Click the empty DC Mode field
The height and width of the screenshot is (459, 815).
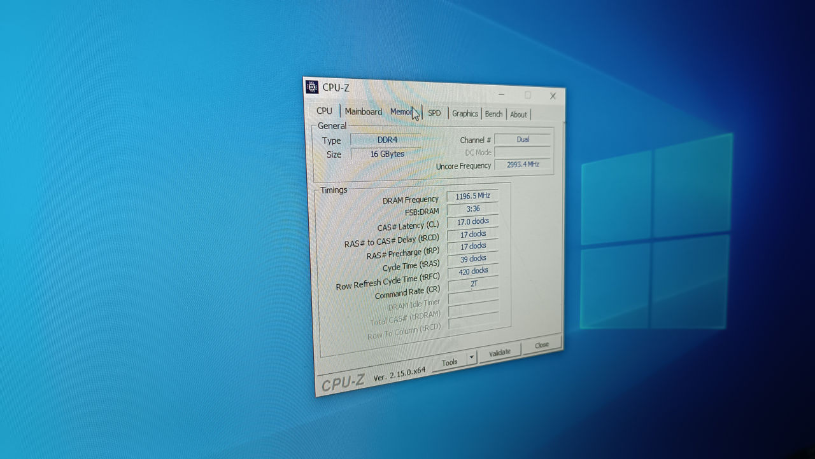click(x=523, y=153)
